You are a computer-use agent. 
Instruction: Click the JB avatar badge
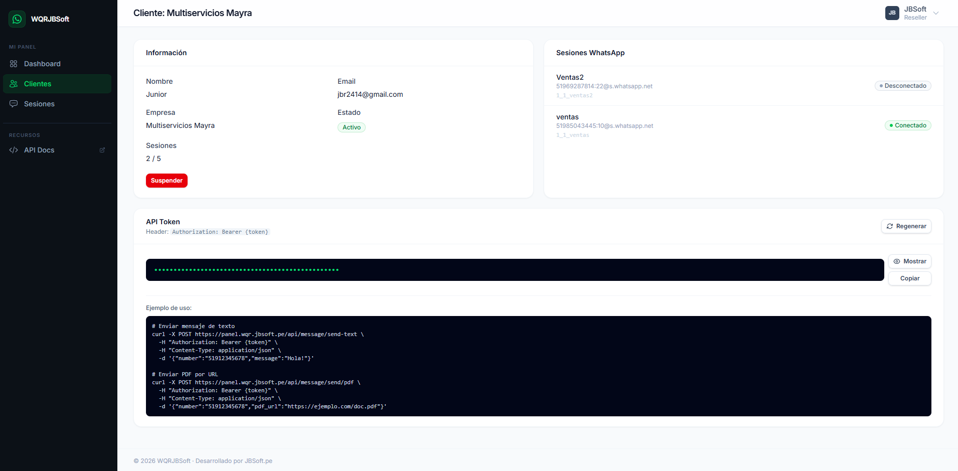tap(892, 13)
